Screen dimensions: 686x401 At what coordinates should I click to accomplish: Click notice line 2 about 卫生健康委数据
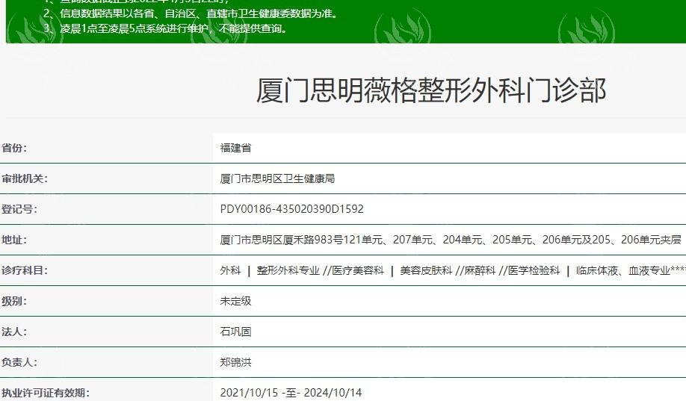point(192,13)
